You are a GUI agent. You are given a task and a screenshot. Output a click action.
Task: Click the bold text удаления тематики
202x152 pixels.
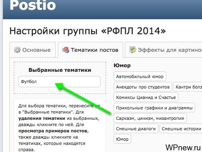click(x=41, y=118)
